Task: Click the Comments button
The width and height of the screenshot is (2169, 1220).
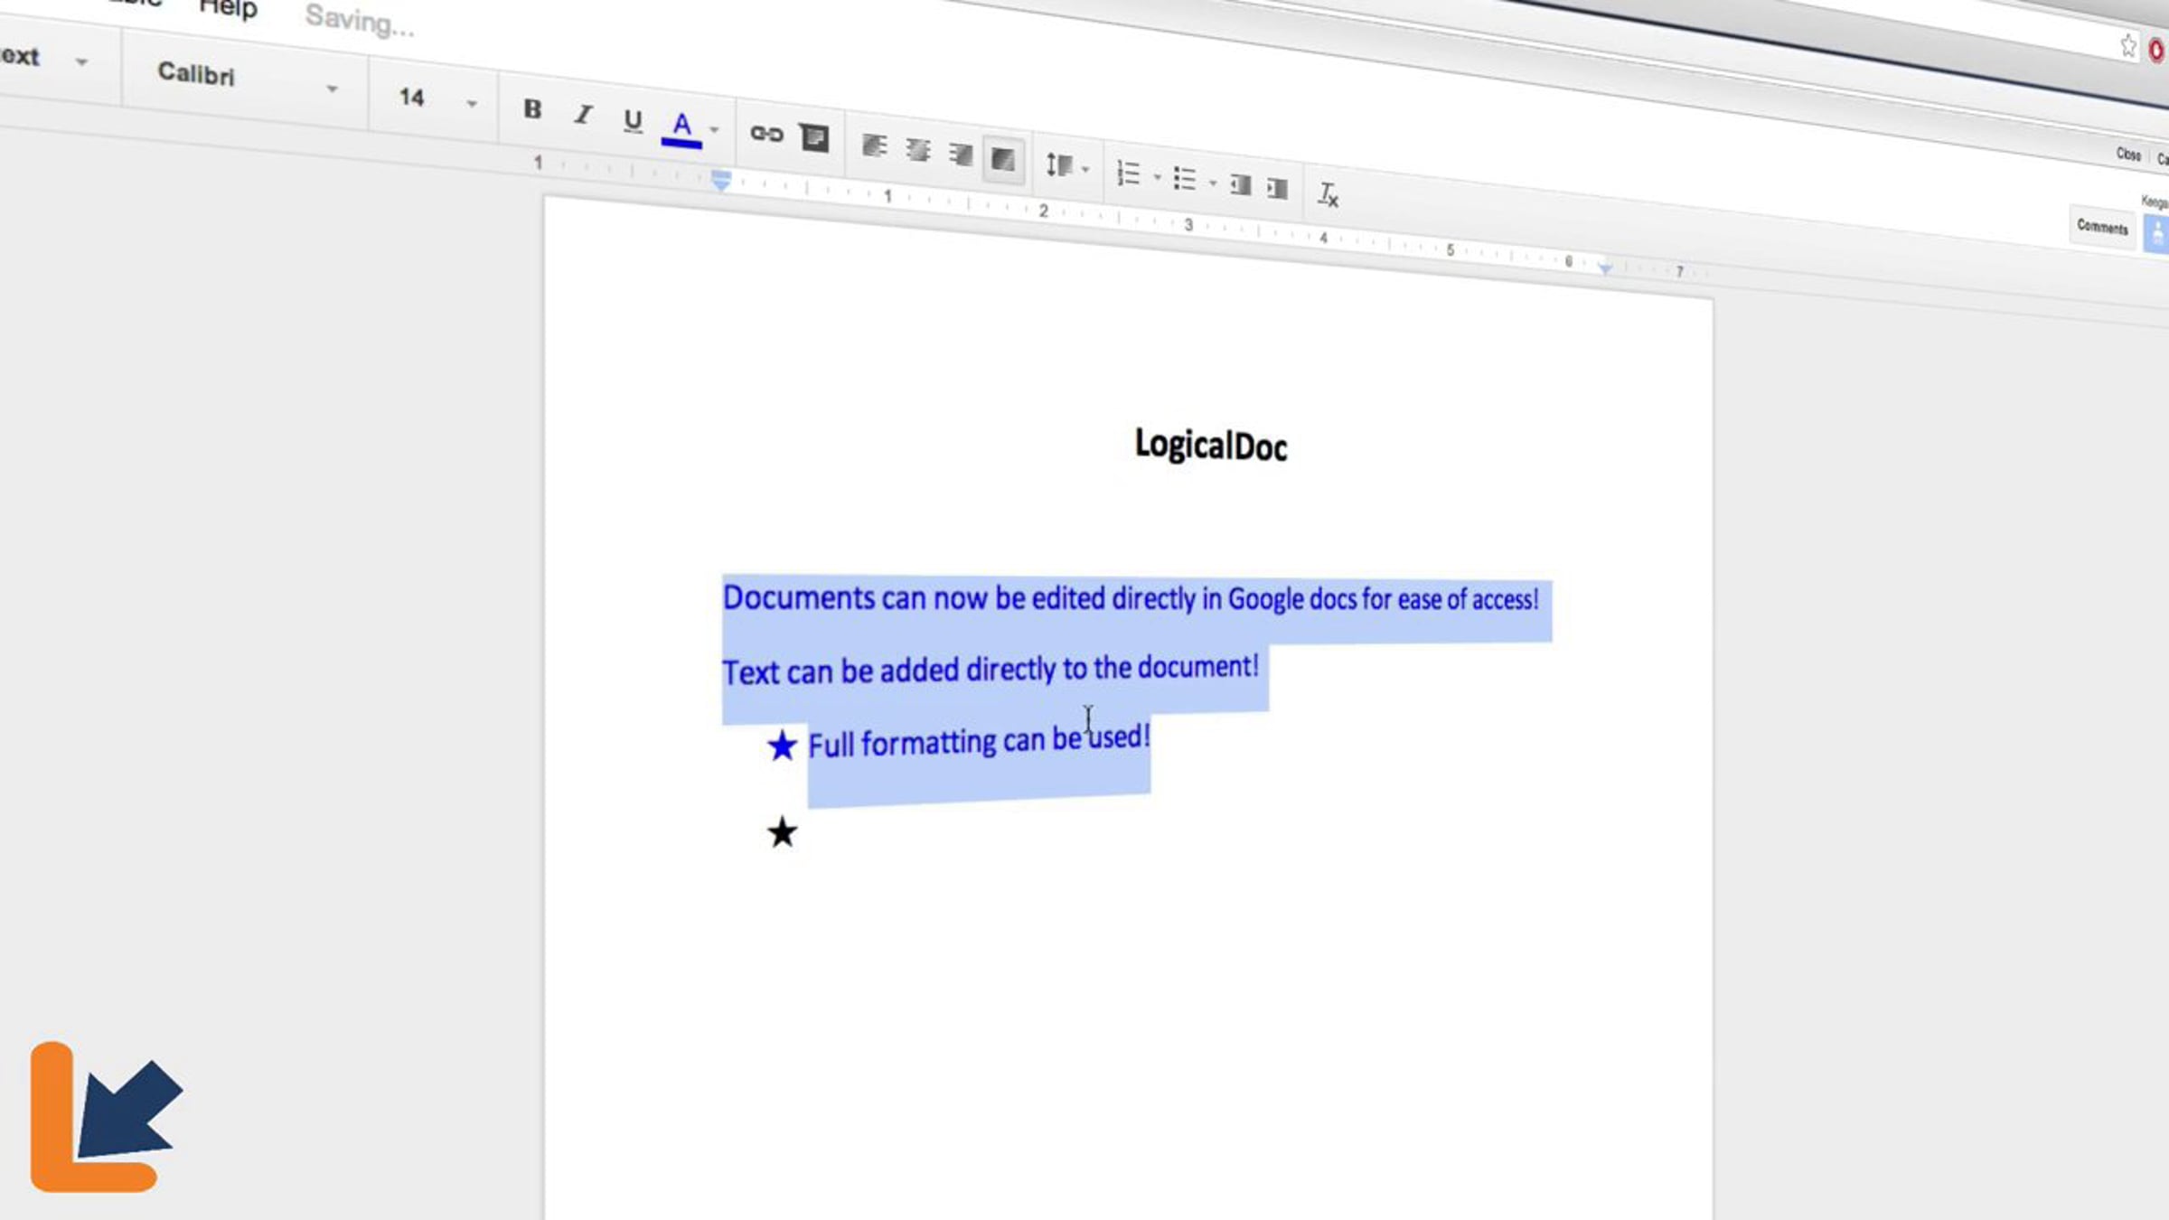Action: [x=2101, y=227]
